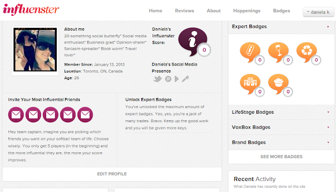Open the cupcake expert badge
This screenshot has width=336, height=192.
click(278, 84)
